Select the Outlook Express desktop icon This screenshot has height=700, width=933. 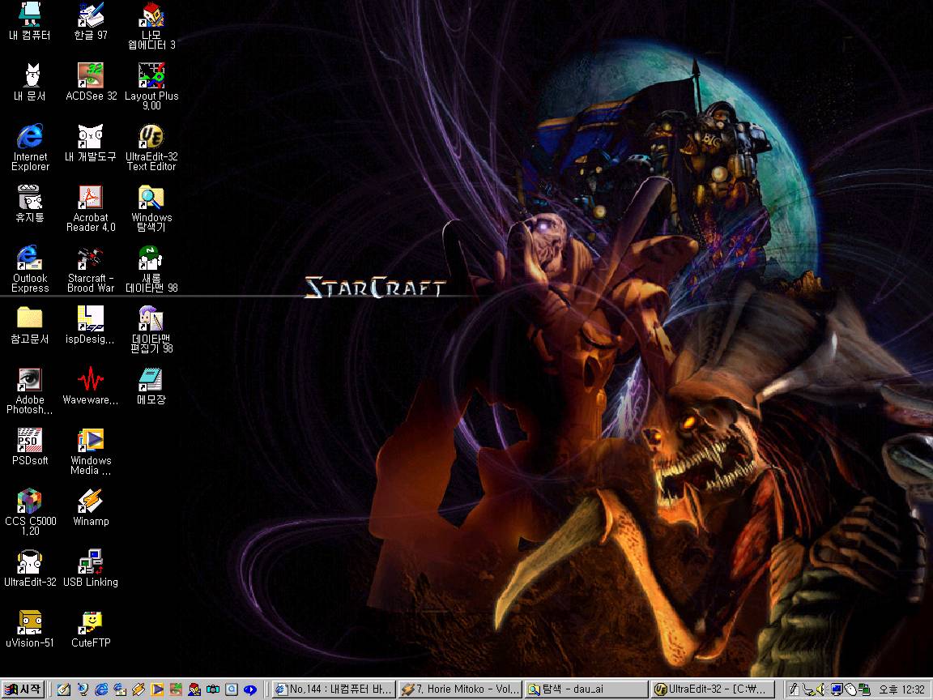(x=30, y=268)
